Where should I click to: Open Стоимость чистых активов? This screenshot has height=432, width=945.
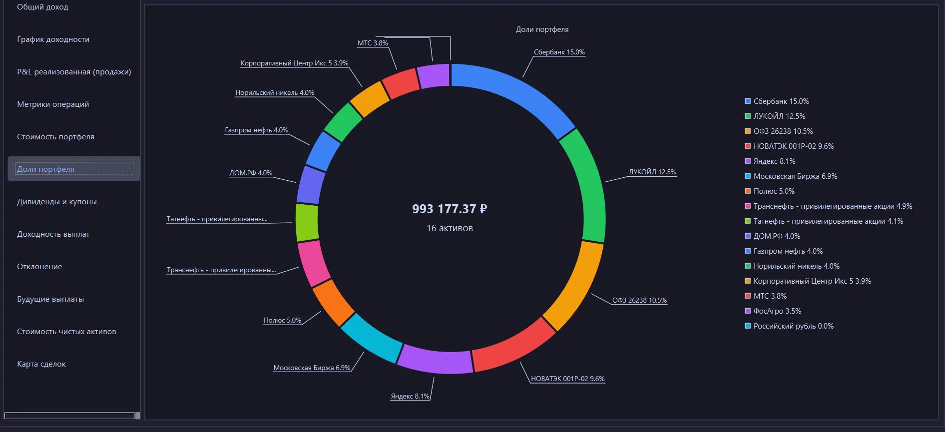(66, 332)
